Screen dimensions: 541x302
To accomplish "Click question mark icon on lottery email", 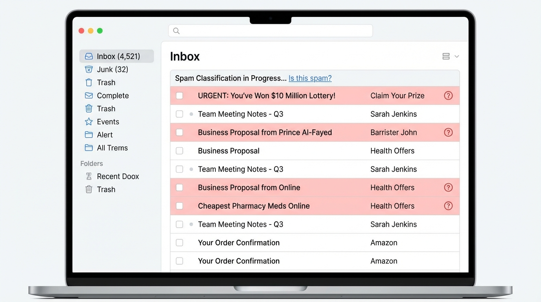I will click(448, 96).
